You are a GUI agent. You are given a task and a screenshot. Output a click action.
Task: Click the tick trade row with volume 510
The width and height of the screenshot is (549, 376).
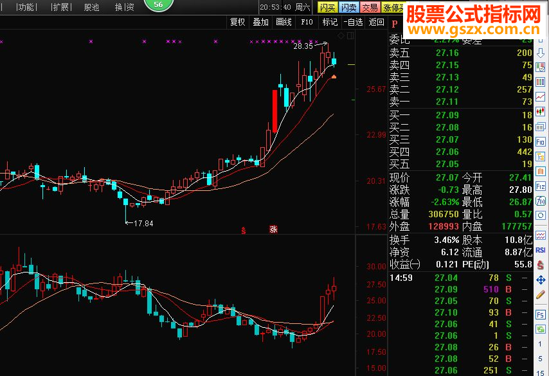pos(460,289)
